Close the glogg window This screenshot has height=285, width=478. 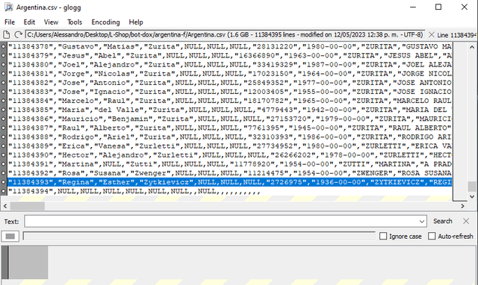pos(465,7)
